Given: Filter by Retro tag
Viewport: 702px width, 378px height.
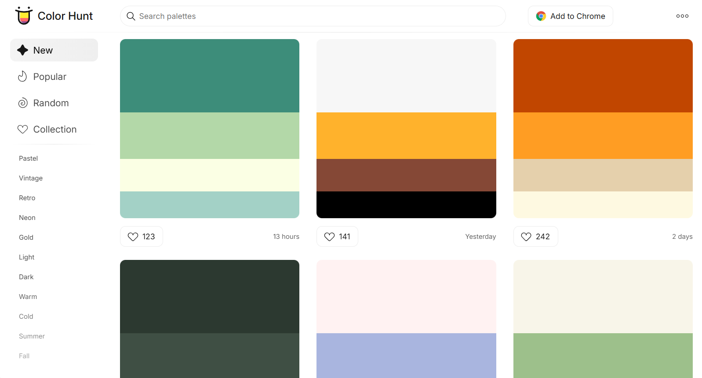Looking at the screenshot, I should click(x=27, y=198).
